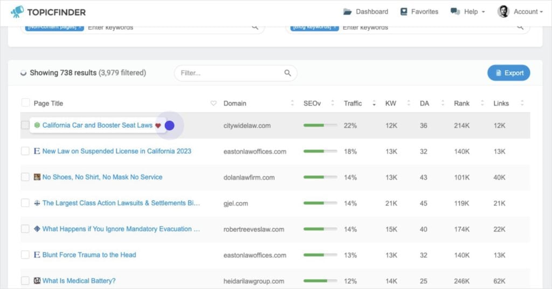Sort by Links column arrows
This screenshot has height=289, width=552.
[522, 103]
